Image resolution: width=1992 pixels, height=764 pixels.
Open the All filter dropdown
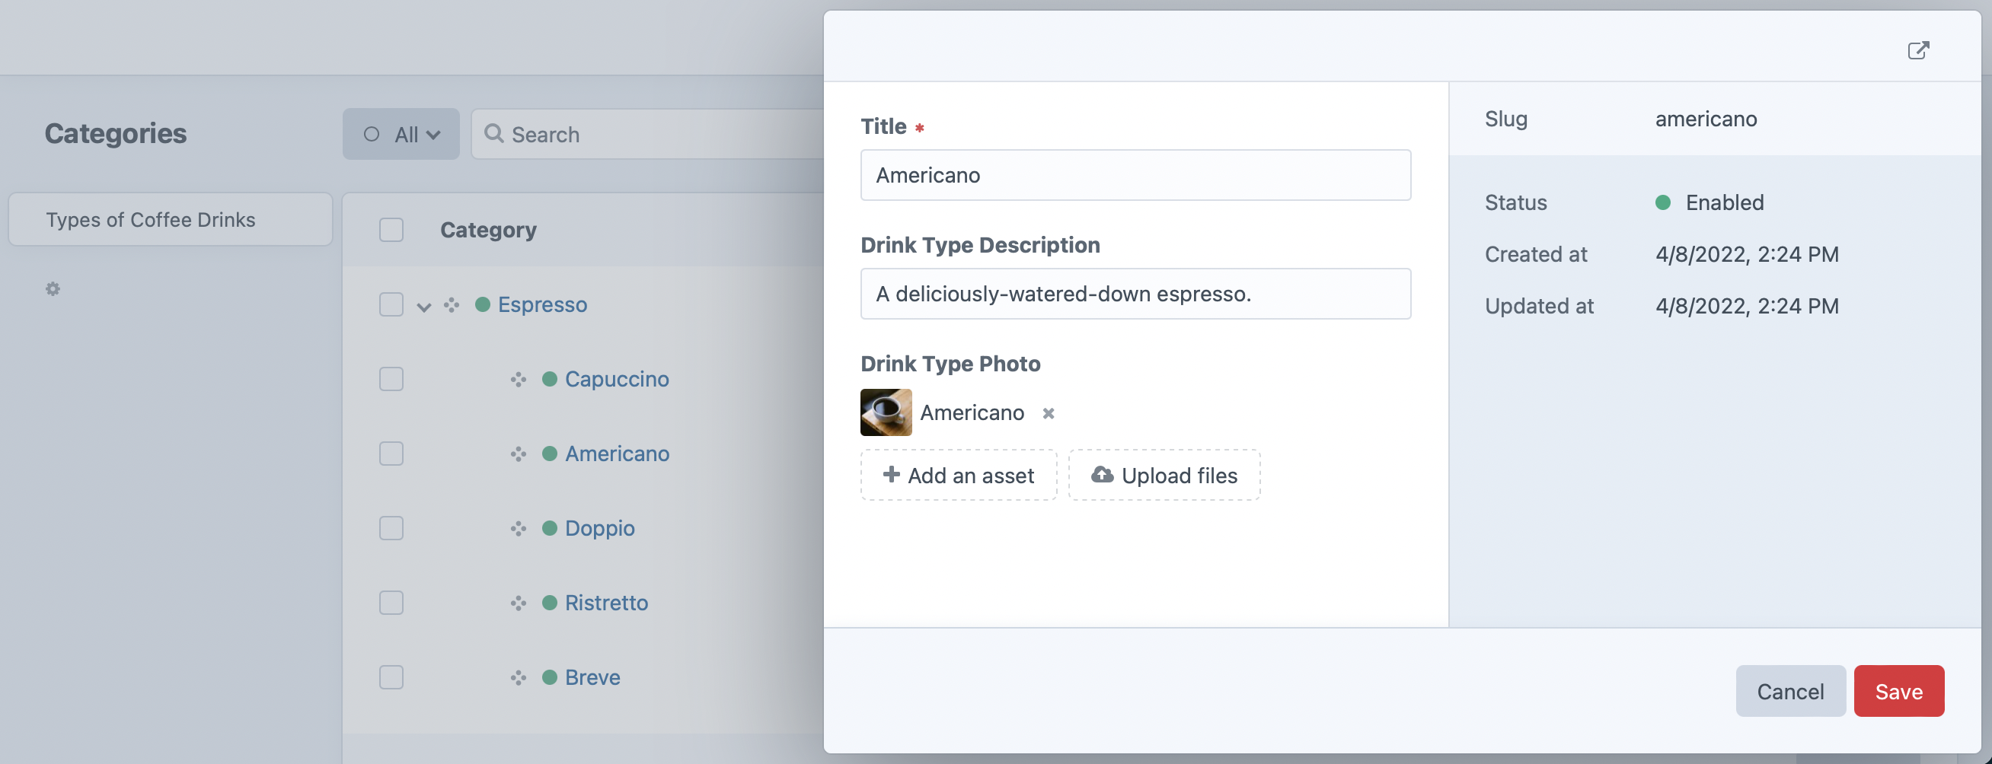(x=401, y=134)
